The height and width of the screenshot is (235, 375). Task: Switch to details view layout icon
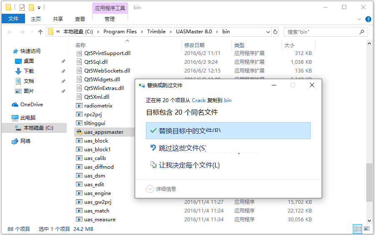pos(358,229)
